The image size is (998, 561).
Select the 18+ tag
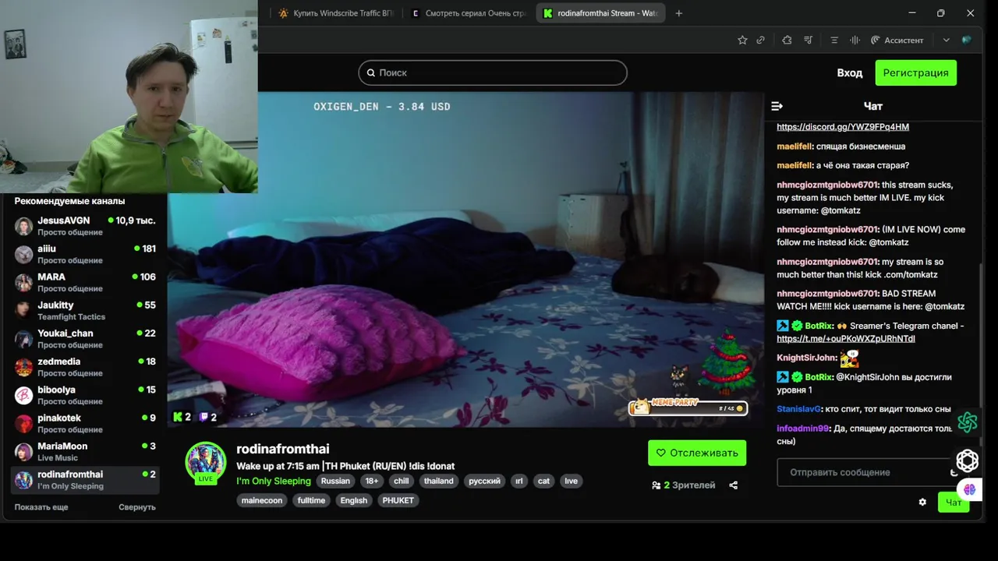[372, 481]
